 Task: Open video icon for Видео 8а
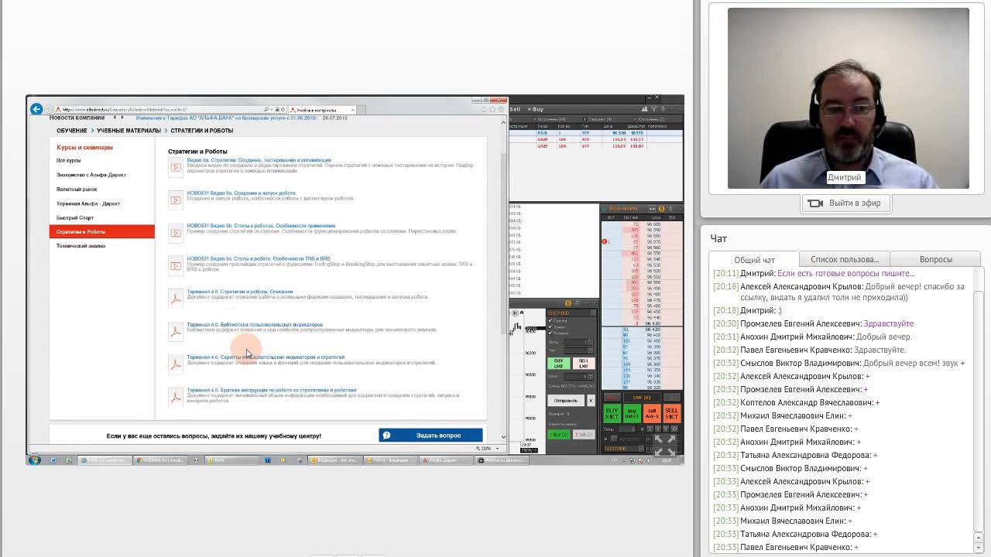pyautogui.click(x=175, y=167)
